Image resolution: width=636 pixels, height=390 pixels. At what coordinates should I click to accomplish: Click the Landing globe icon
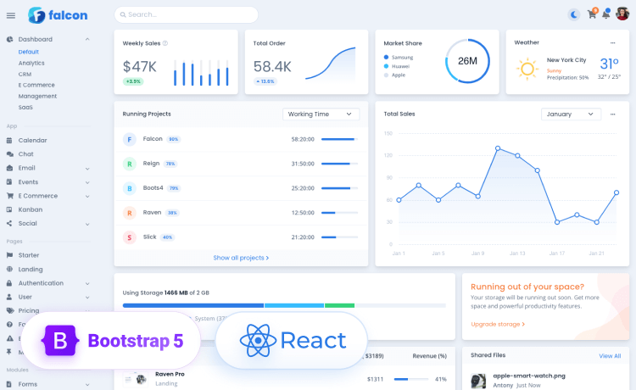pyautogui.click(x=9, y=270)
